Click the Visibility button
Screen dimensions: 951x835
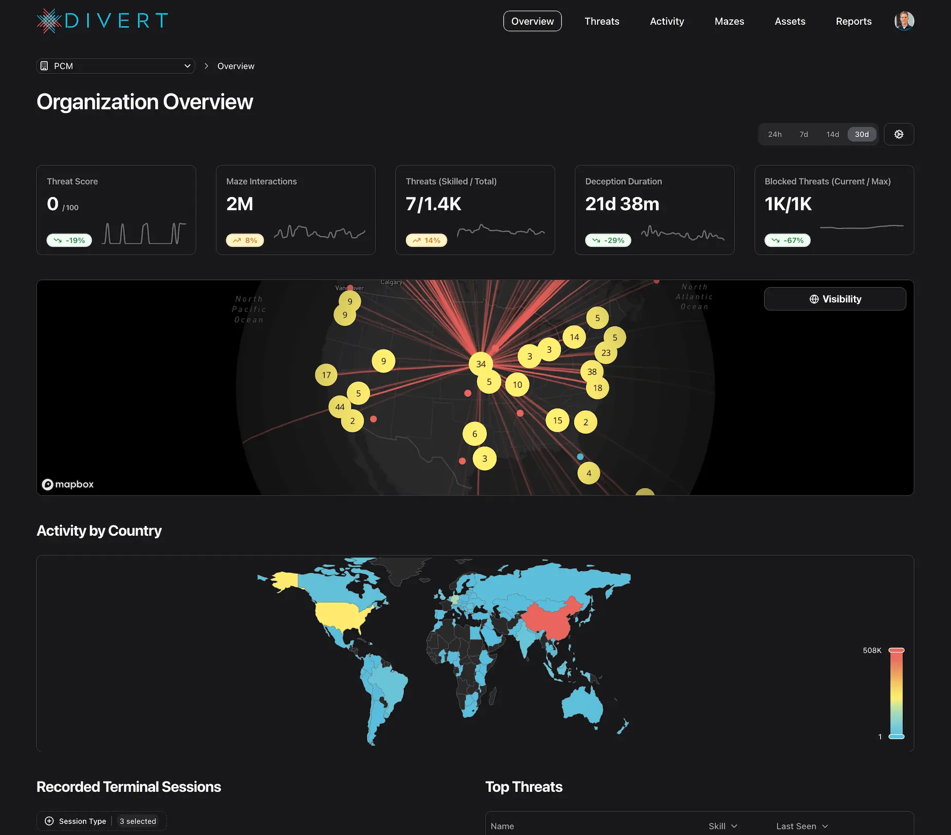(x=834, y=299)
